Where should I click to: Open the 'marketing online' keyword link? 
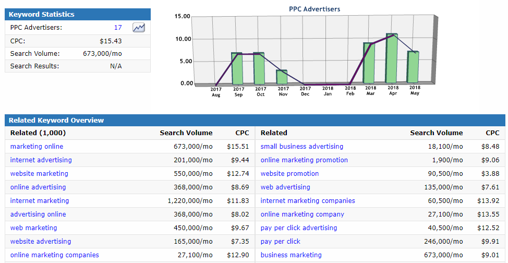pyautogui.click(x=37, y=147)
